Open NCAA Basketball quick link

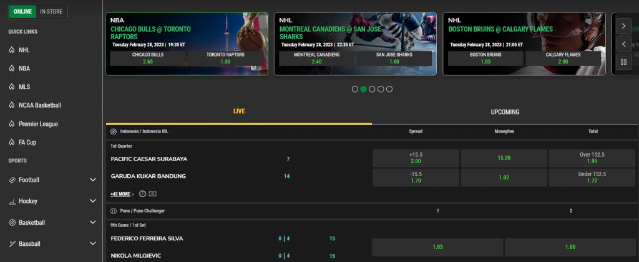40,105
